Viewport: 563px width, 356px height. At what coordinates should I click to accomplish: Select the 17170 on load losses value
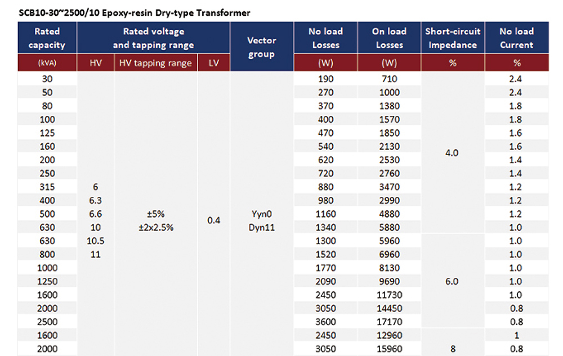tap(389, 322)
